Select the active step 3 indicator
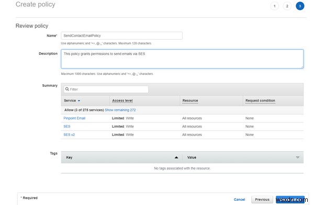Image resolution: width=314 pixels, height=205 pixels. tap(300, 6)
